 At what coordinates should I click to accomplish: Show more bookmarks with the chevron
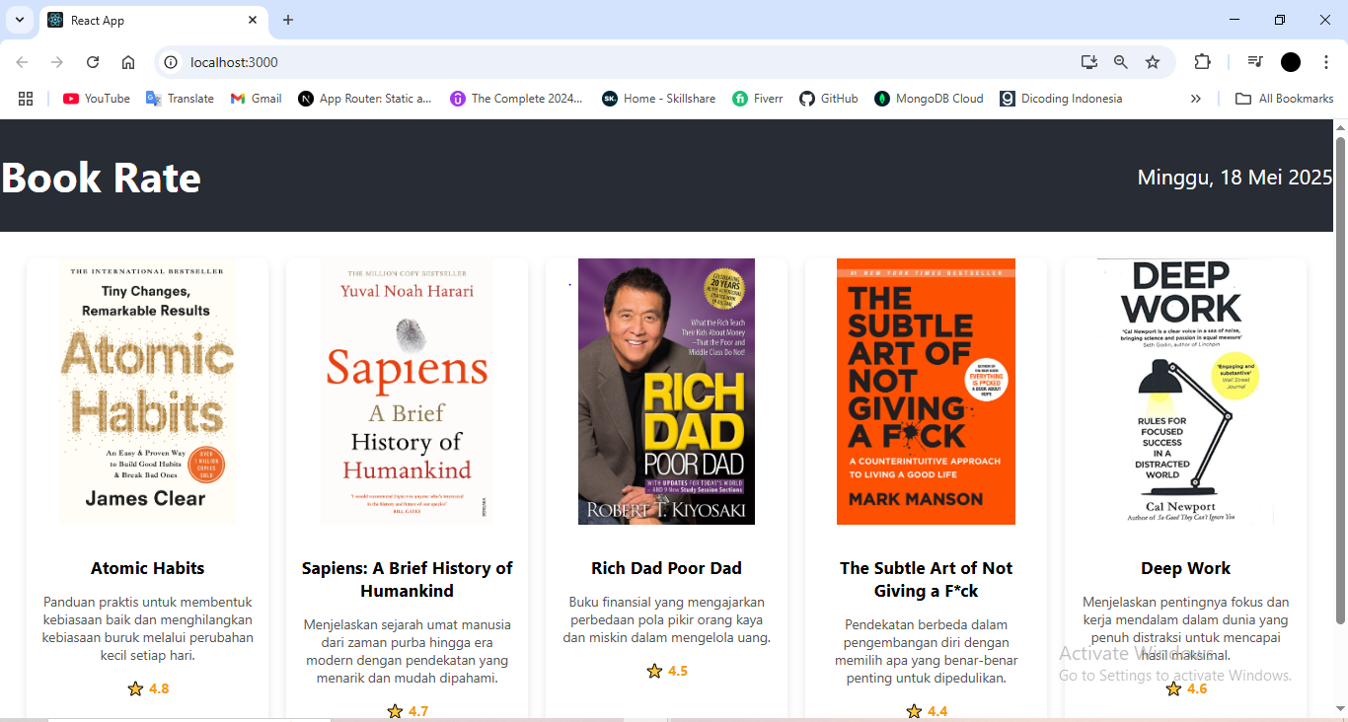(1196, 99)
